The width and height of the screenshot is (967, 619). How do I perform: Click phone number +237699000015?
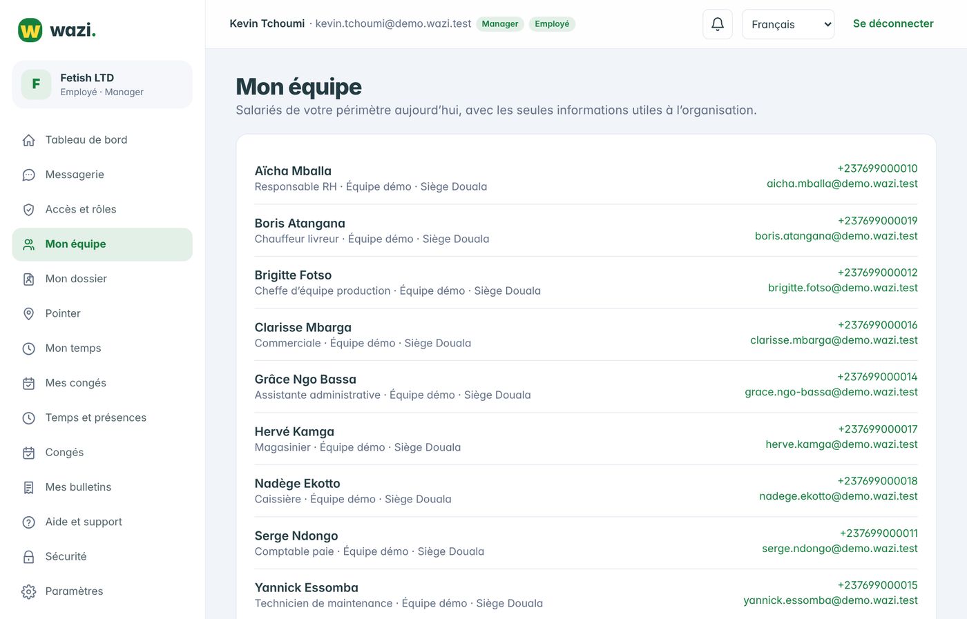(x=878, y=585)
